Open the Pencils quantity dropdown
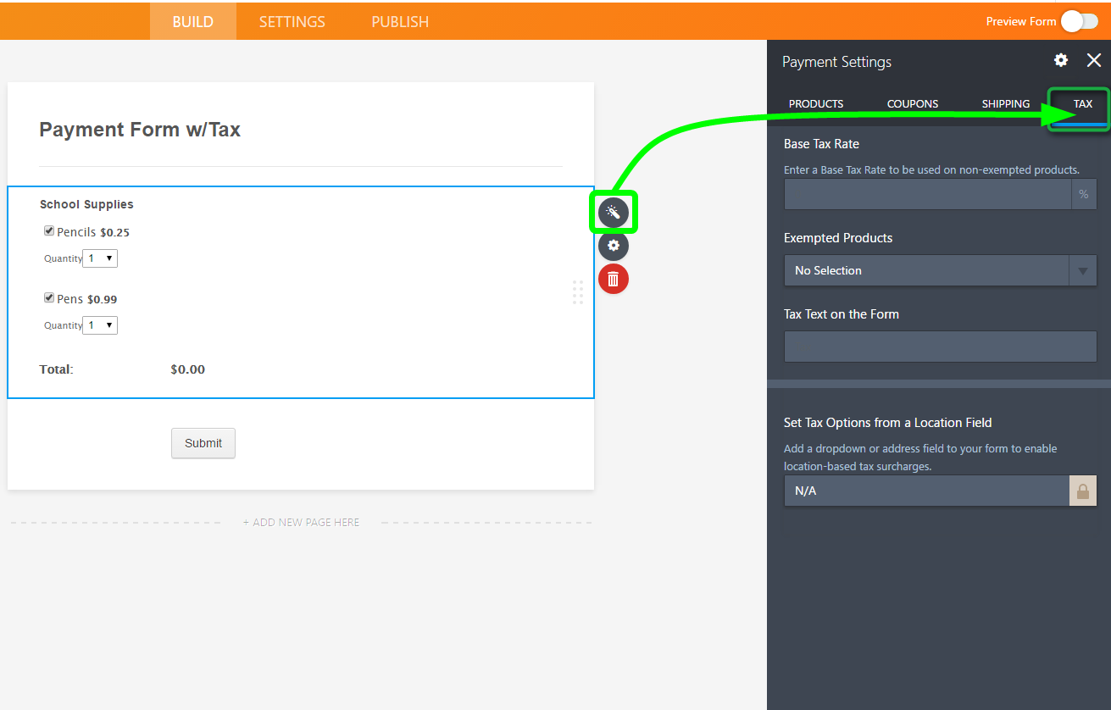This screenshot has height=710, width=1111. point(100,258)
